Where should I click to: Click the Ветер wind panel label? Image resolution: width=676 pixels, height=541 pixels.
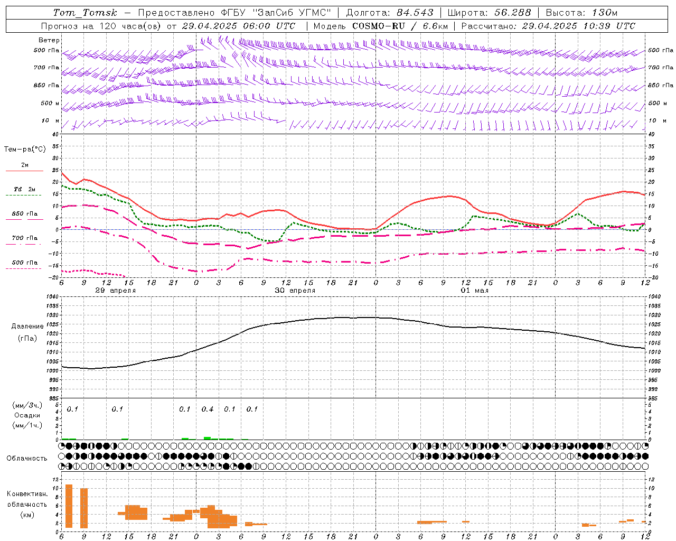click(x=49, y=40)
